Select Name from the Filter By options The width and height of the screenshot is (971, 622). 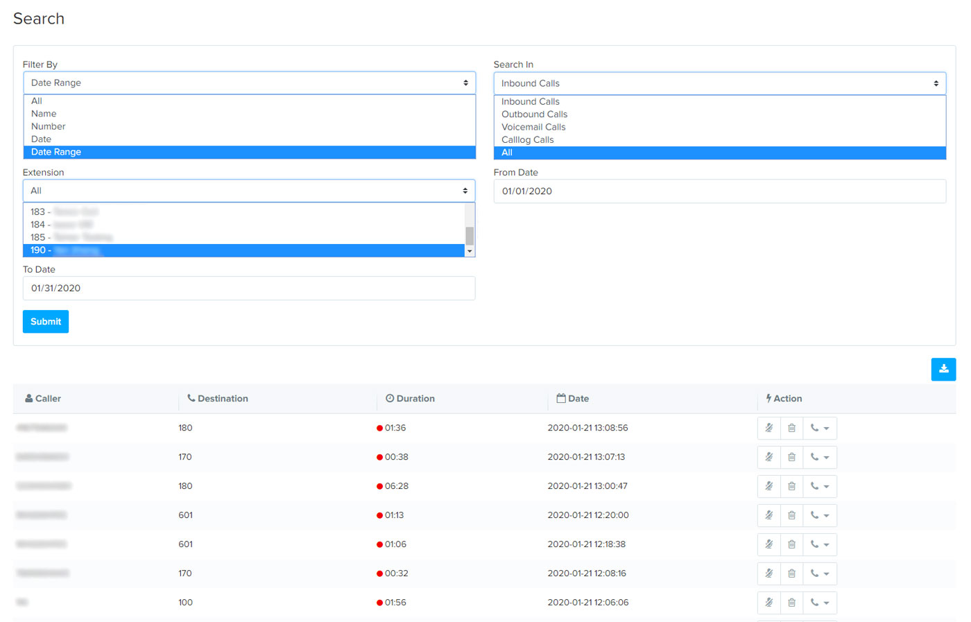[43, 113]
